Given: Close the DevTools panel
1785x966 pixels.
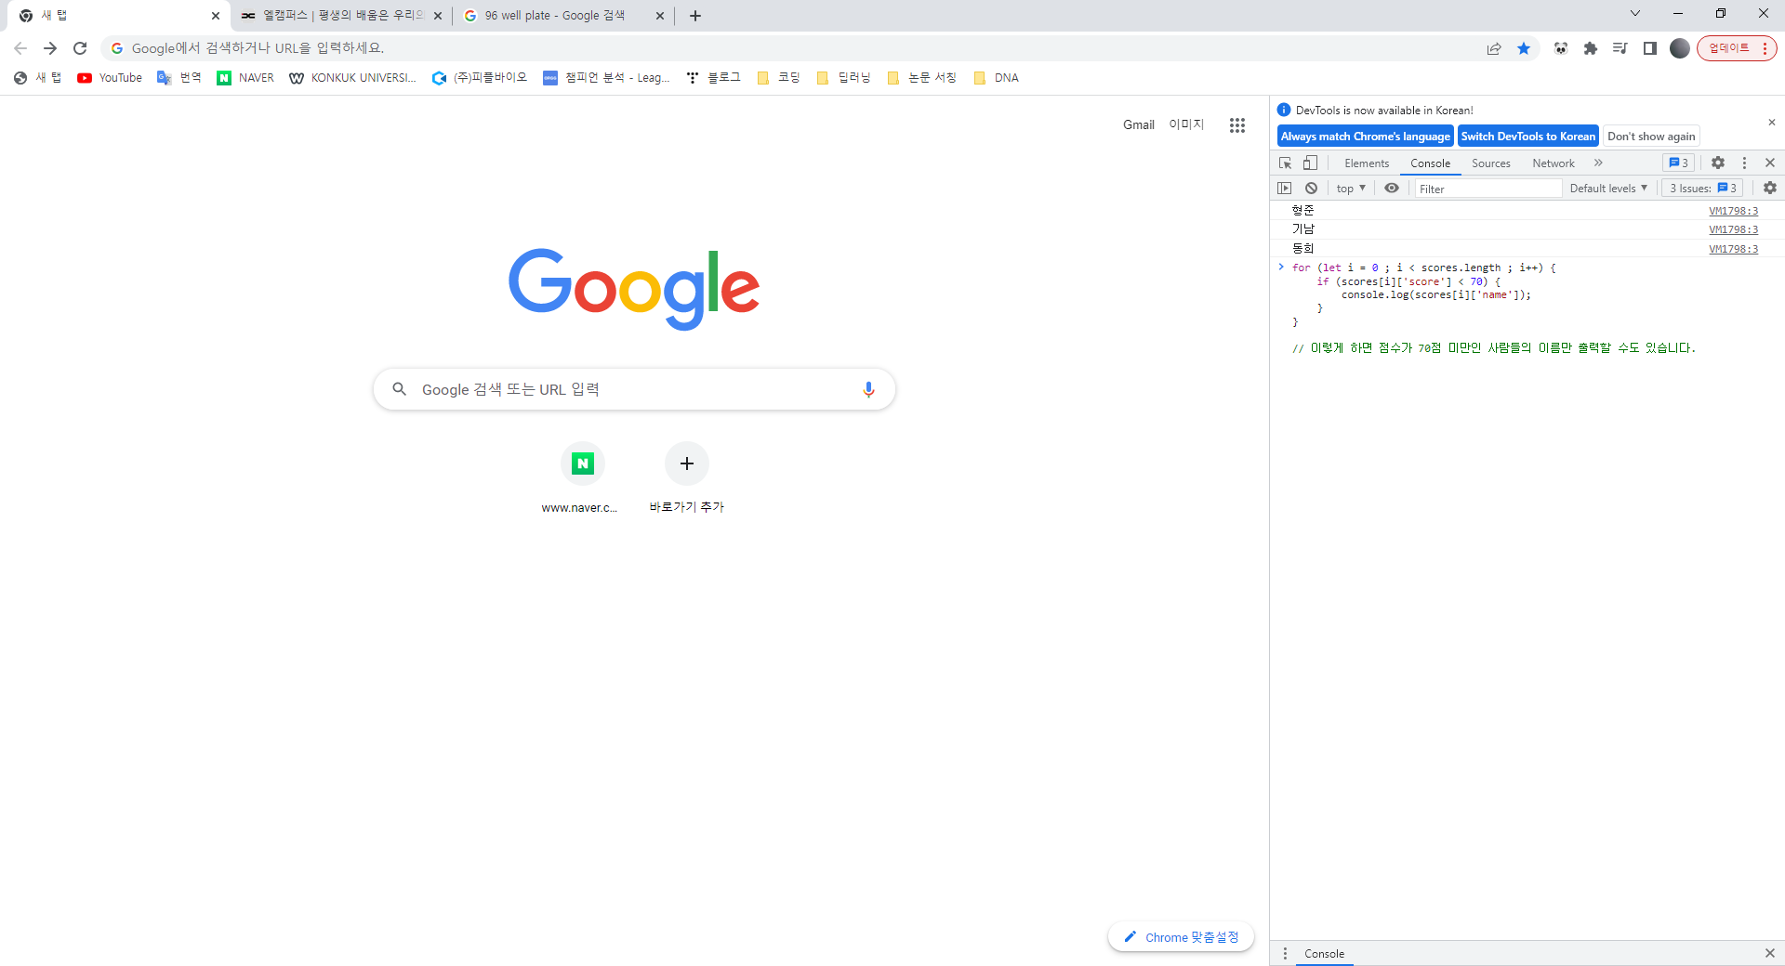Looking at the screenshot, I should click(1770, 163).
